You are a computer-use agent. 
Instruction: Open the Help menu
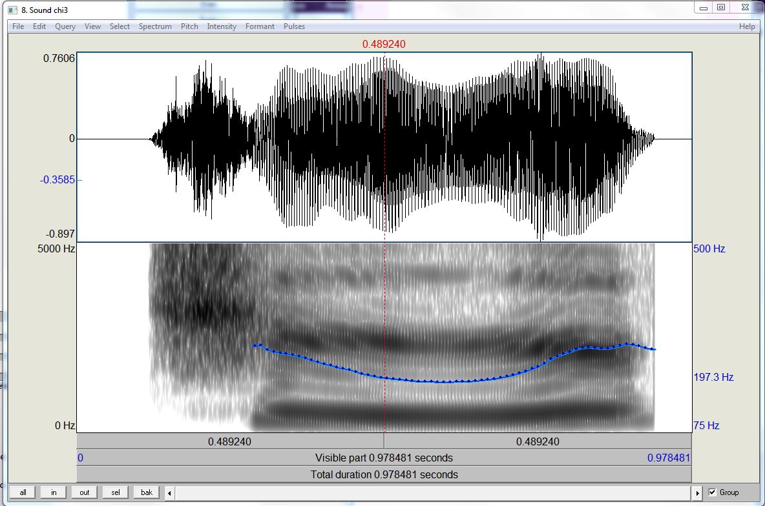coord(747,26)
